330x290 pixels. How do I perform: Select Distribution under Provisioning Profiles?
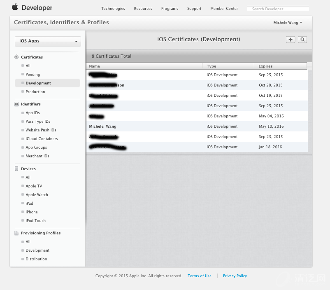click(36, 259)
